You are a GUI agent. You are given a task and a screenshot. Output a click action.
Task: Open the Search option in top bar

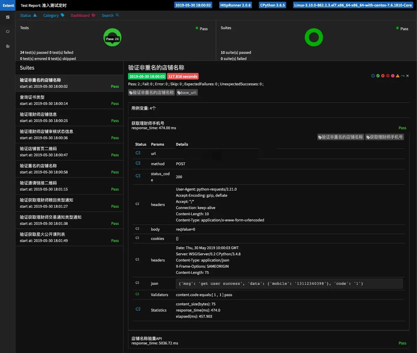point(110,15)
